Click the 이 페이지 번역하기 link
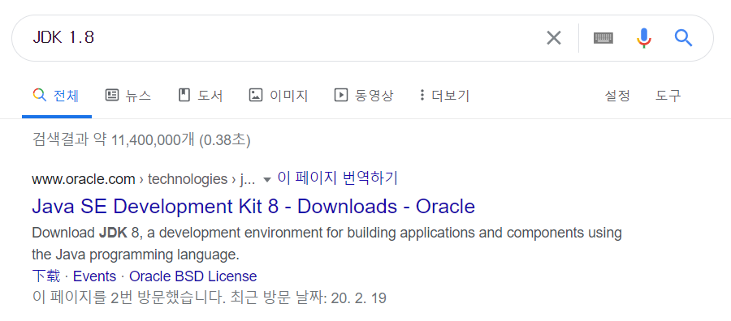731x321 pixels. tap(338, 178)
